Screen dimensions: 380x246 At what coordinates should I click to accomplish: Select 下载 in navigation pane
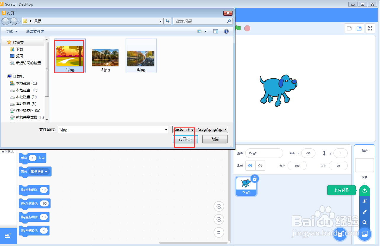[x=20, y=49]
